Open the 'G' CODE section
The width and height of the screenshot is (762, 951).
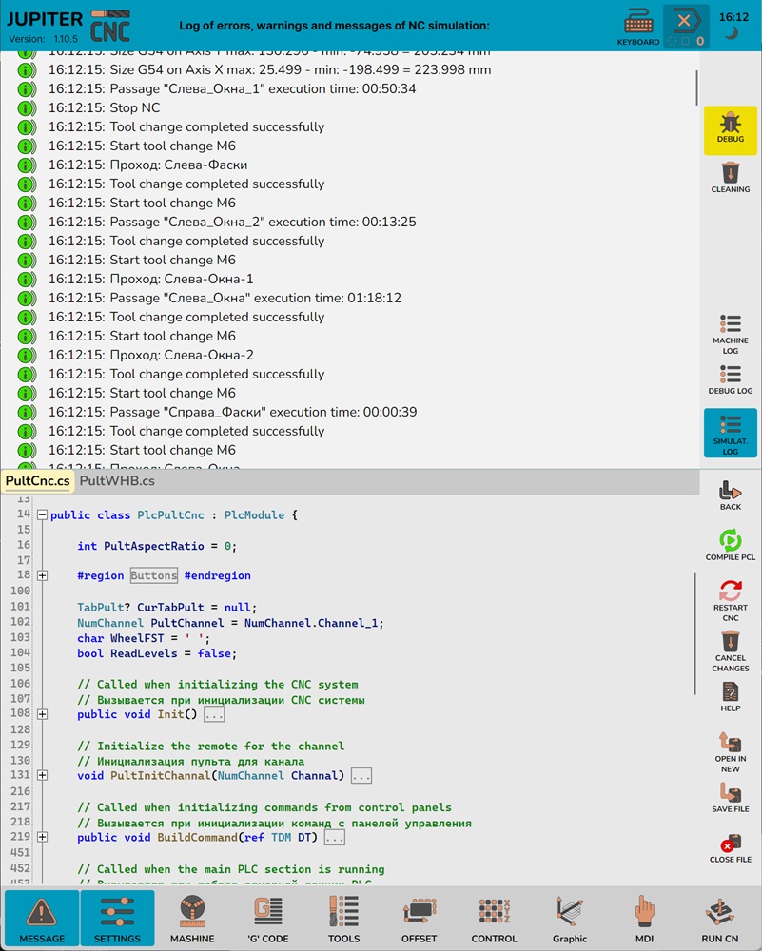tap(270, 920)
